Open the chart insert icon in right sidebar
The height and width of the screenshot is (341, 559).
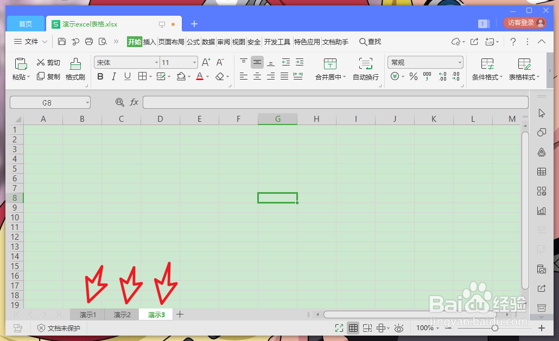click(x=541, y=211)
